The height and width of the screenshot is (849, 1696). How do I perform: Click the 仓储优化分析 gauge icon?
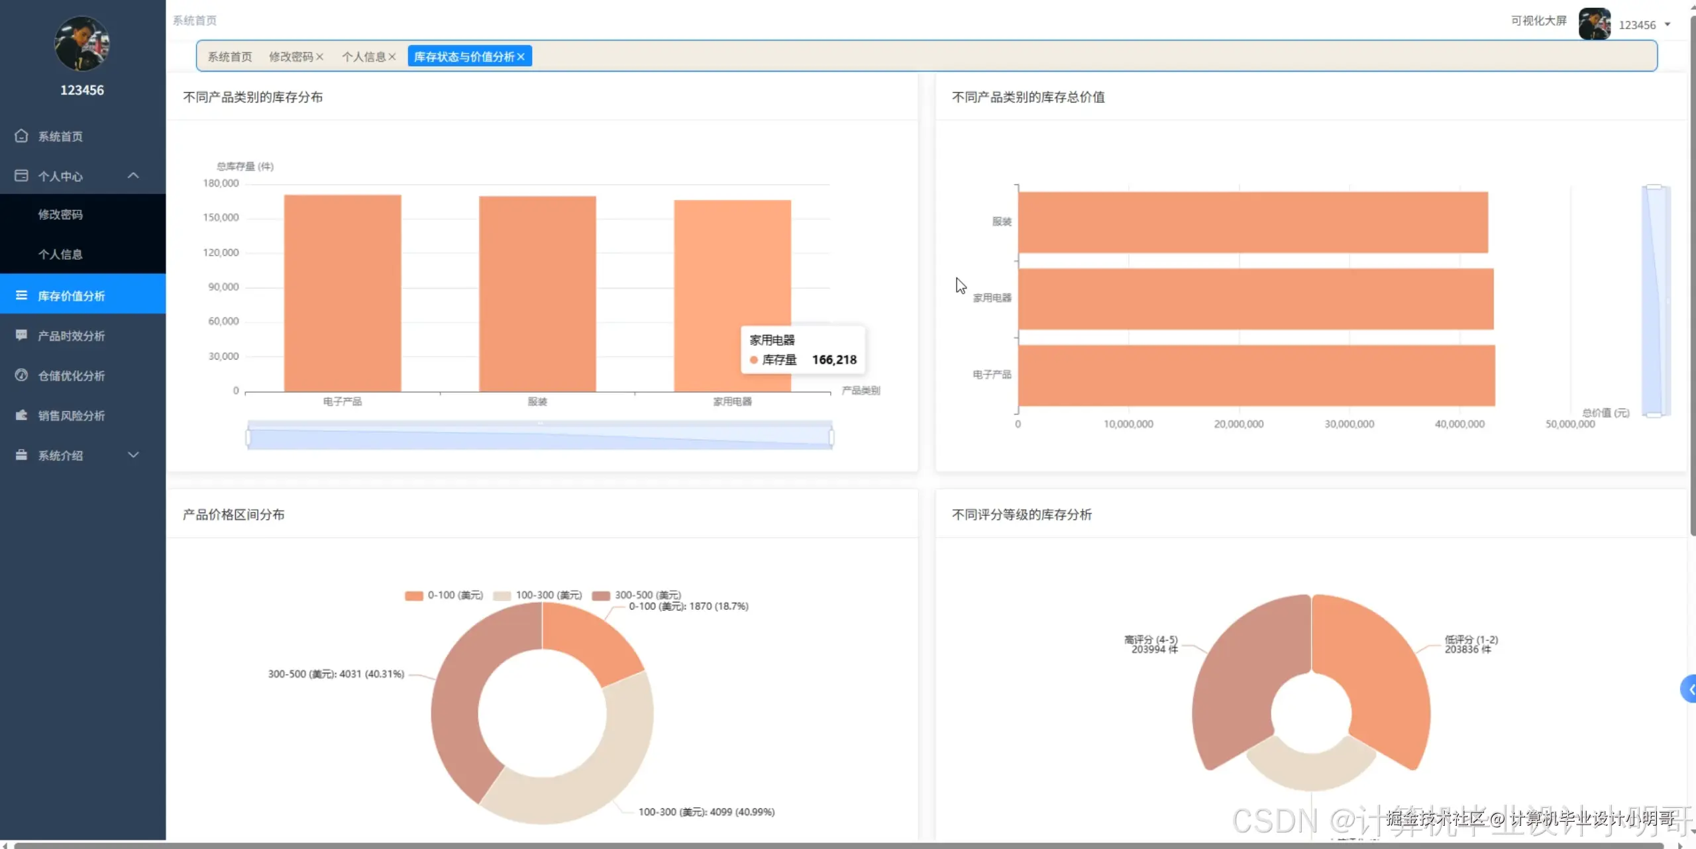[x=21, y=375]
